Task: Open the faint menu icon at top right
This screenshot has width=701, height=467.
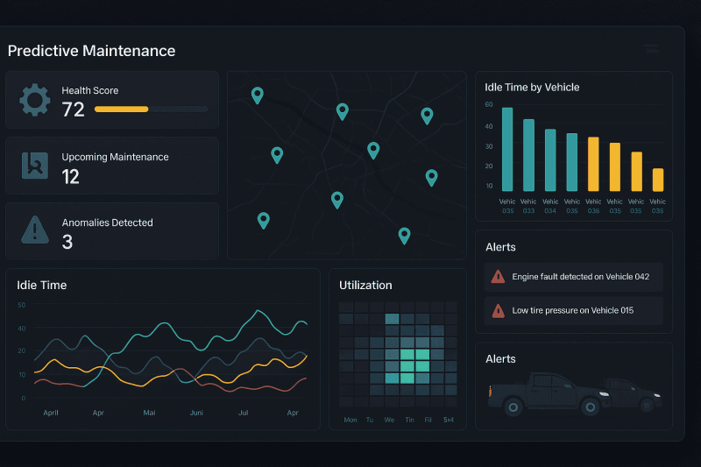Action: 651,49
